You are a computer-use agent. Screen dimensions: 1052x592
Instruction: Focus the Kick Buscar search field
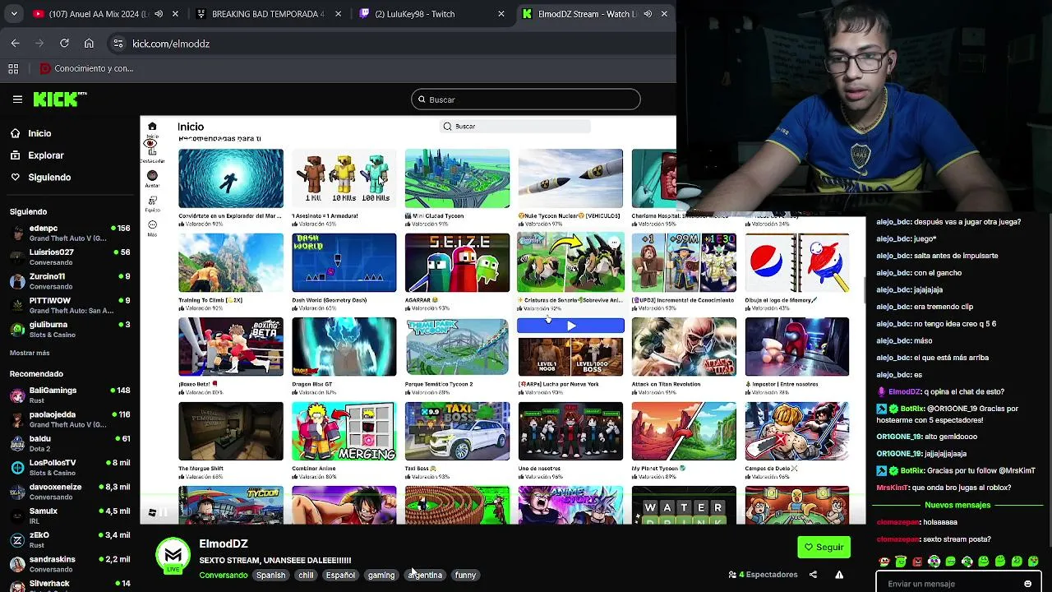[526, 99]
